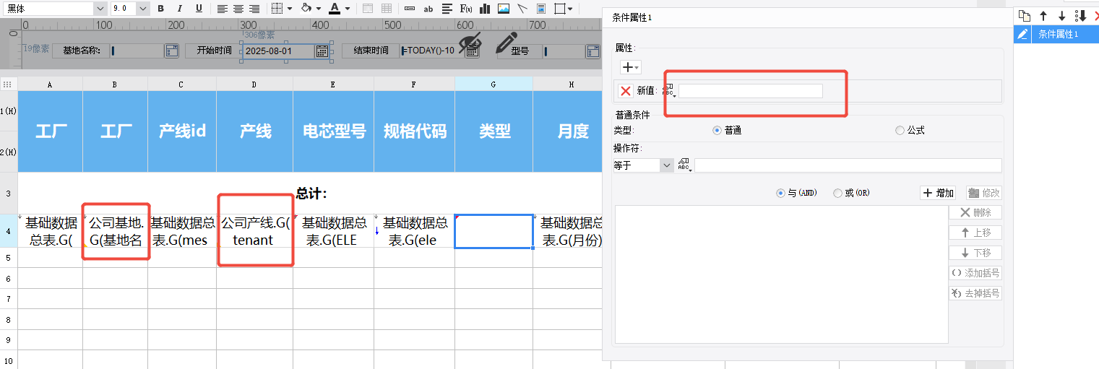Click the floating element rectangle icon
1099x369 pixels.
(x=559, y=9)
